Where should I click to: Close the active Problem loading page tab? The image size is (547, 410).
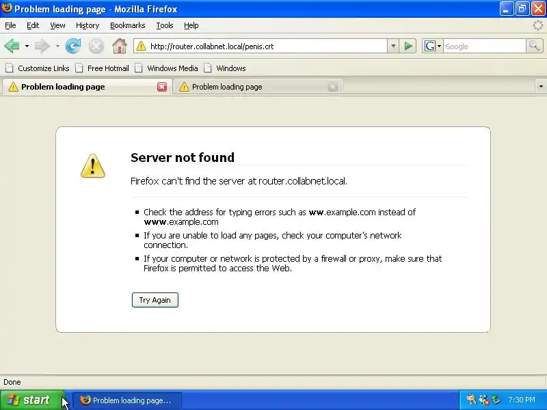(162, 87)
